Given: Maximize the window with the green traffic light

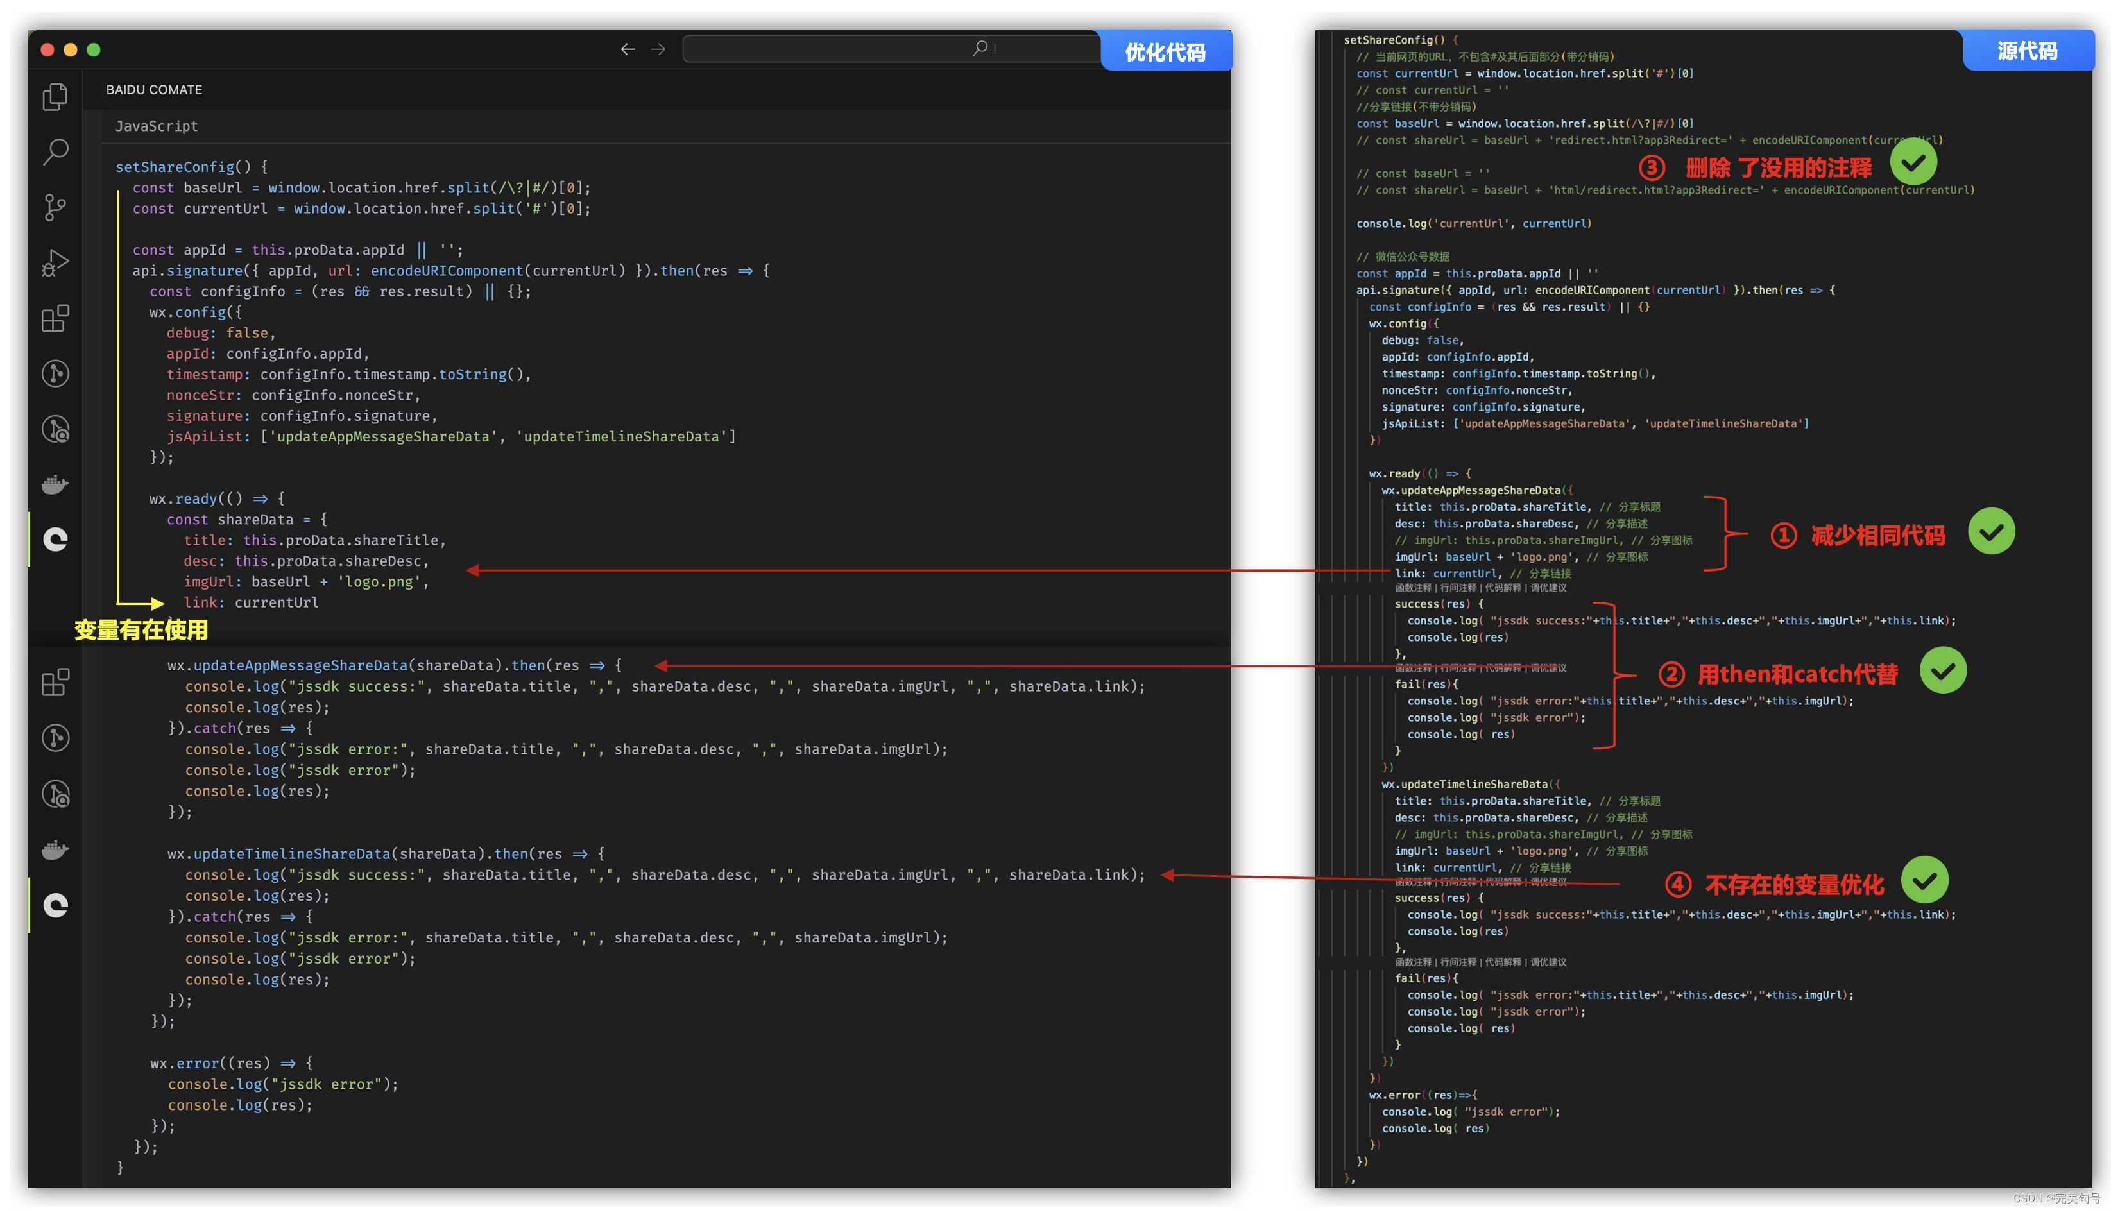Looking at the screenshot, I should 94,50.
